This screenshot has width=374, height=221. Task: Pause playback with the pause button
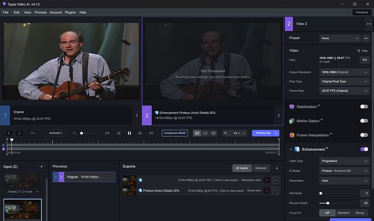coord(129,133)
